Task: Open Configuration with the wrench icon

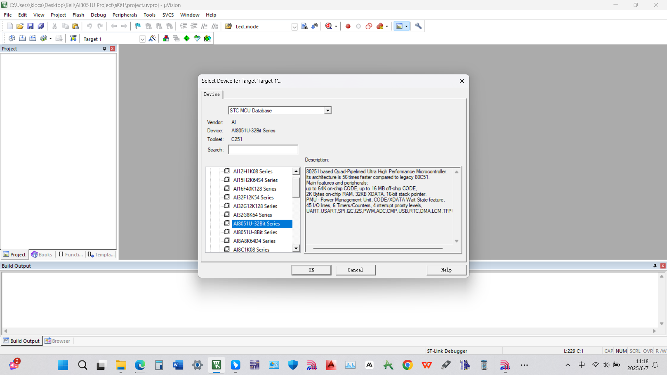Action: [418, 26]
